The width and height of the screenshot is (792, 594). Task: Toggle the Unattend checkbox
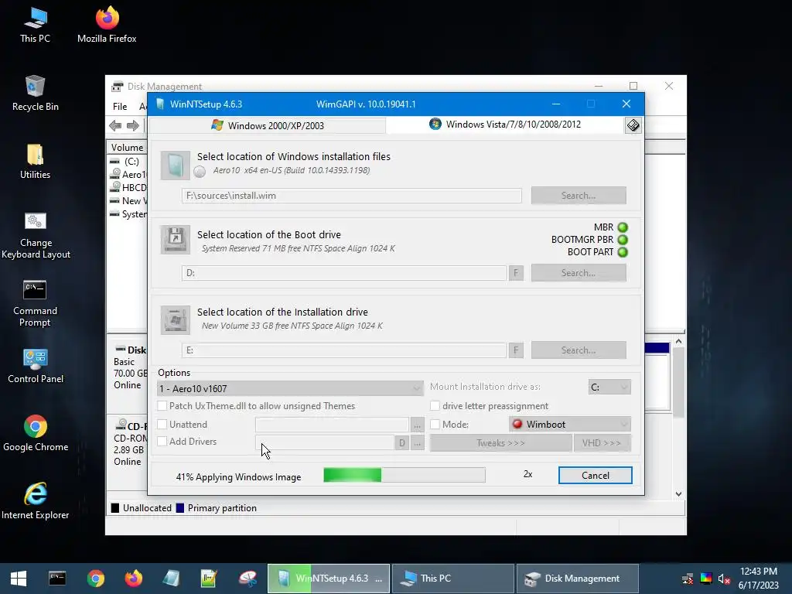[x=162, y=425]
